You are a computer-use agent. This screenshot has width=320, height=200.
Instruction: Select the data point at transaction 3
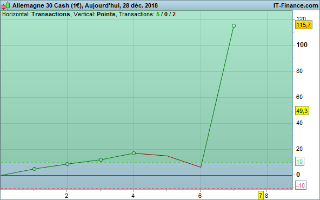coord(101,159)
